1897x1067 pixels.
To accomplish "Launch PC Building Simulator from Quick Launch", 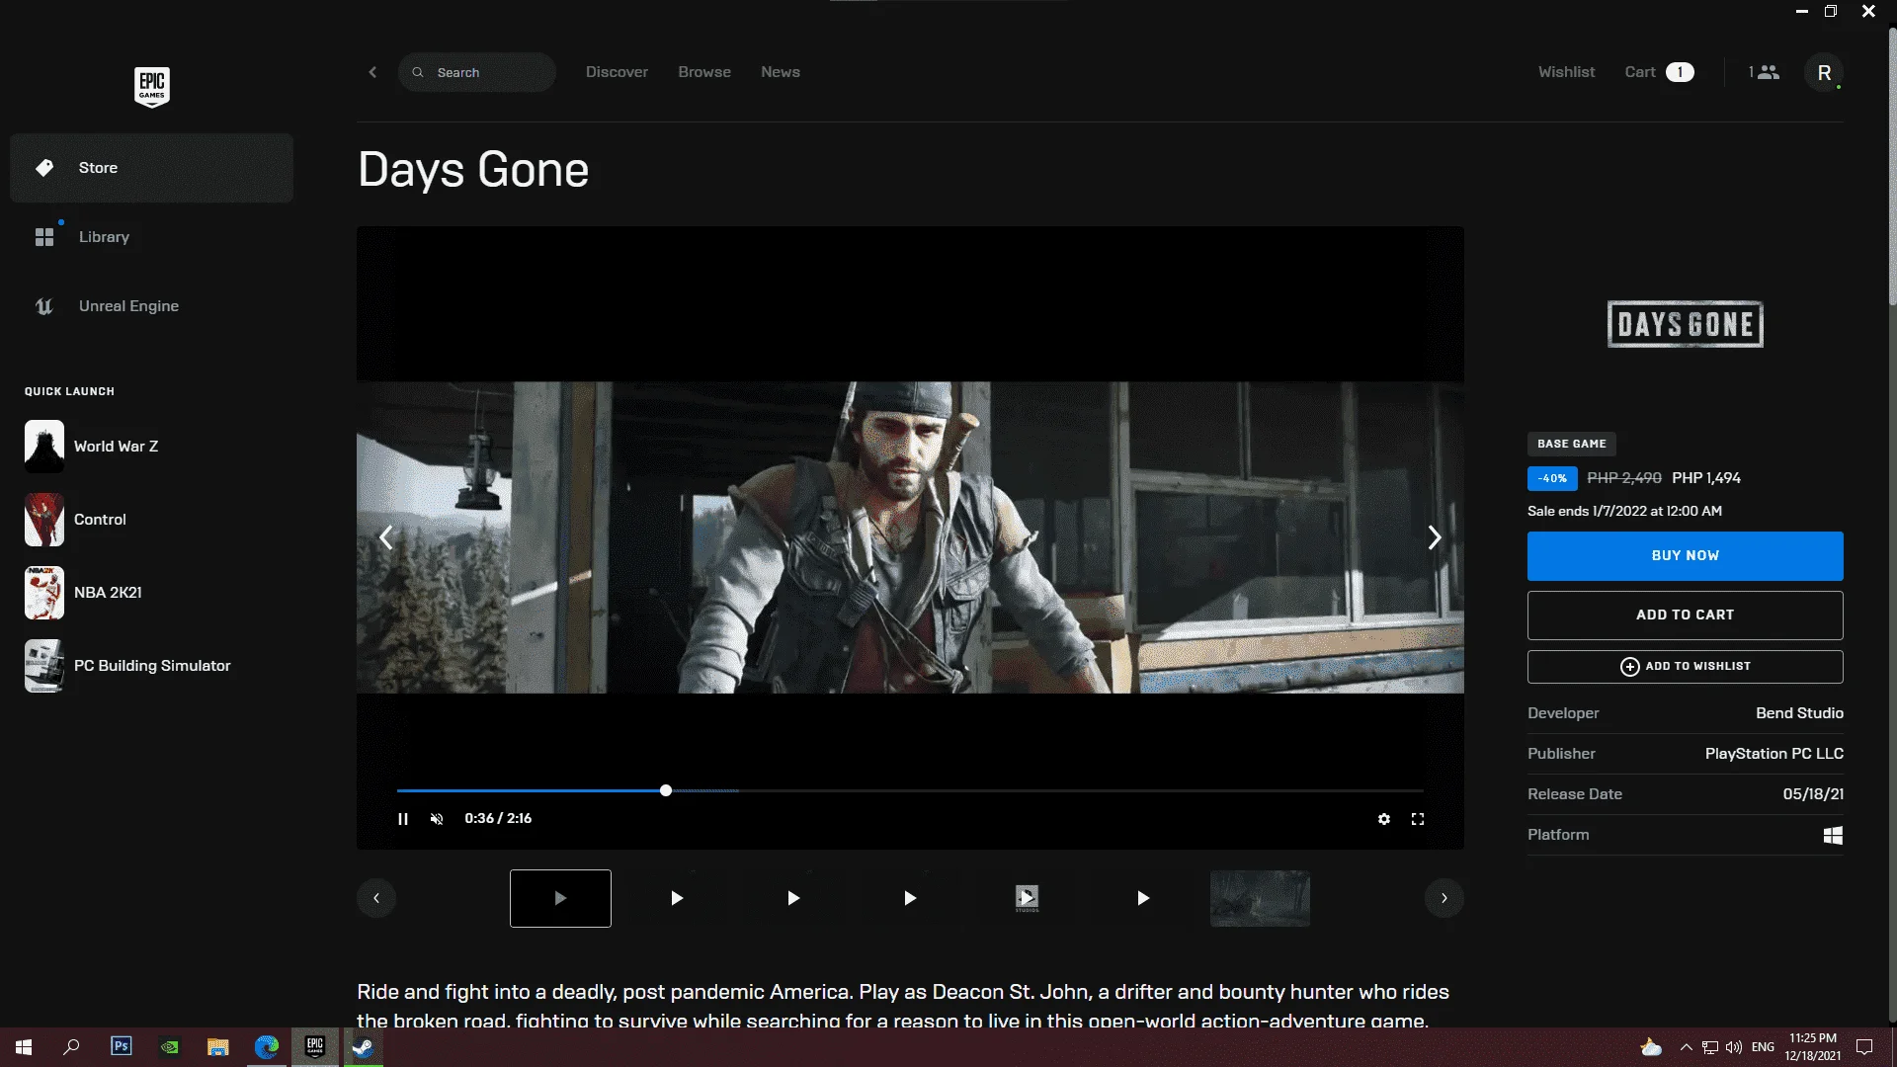I will click(151, 666).
